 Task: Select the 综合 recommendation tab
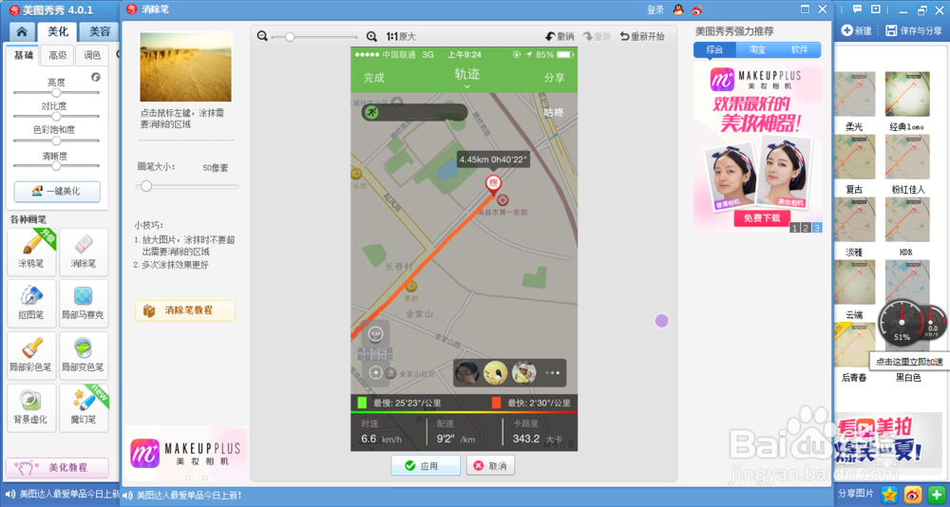pos(715,49)
